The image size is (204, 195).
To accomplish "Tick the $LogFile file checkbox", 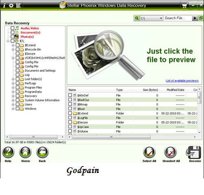I will click(70, 118).
